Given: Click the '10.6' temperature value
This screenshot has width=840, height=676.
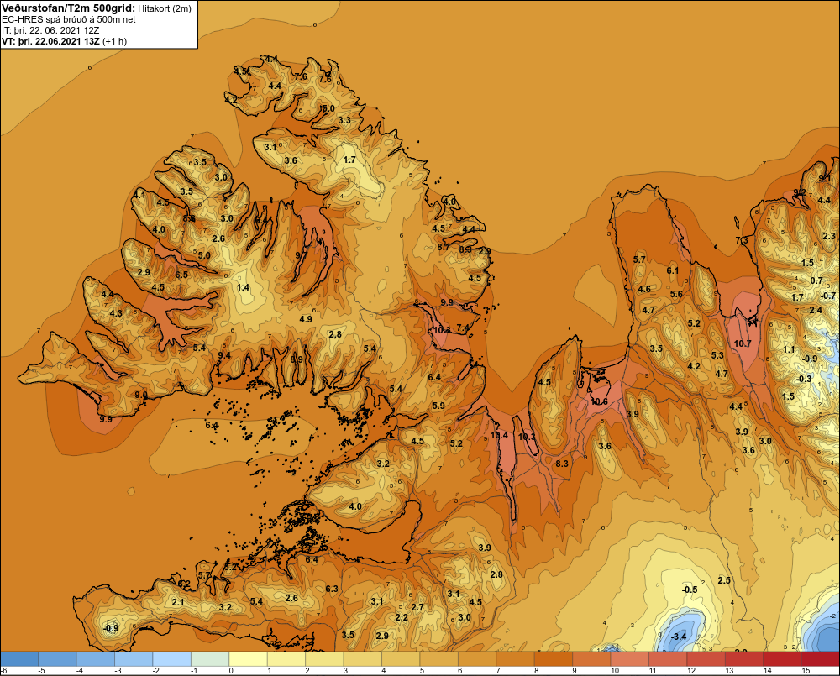Looking at the screenshot, I should point(599,401).
